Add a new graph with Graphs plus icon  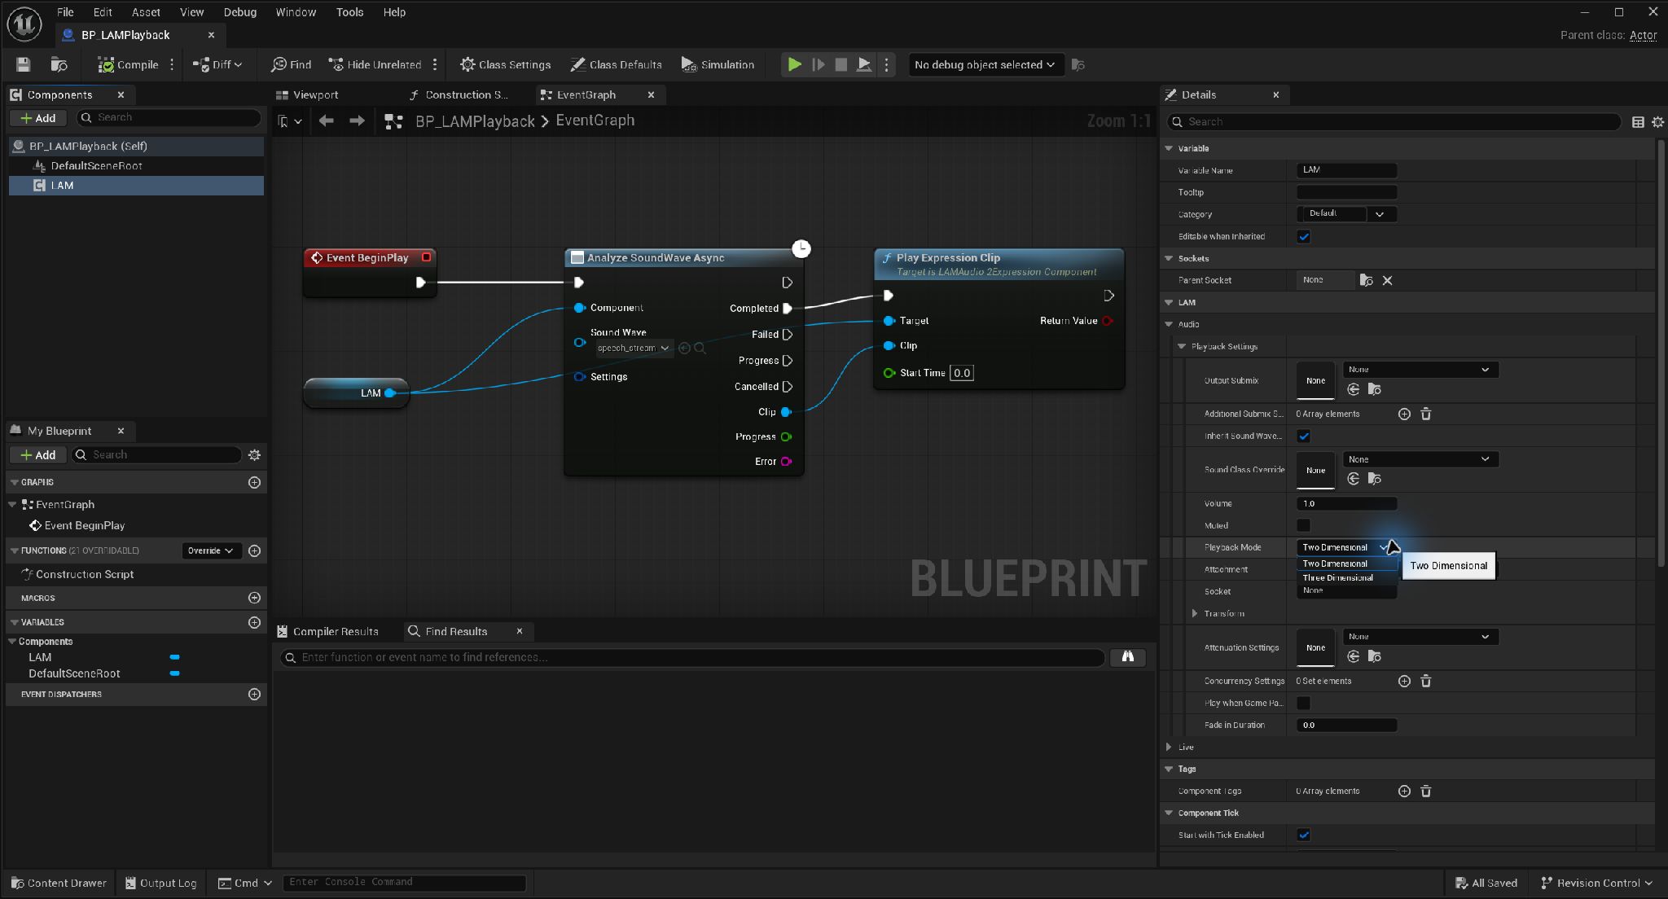pos(254,482)
